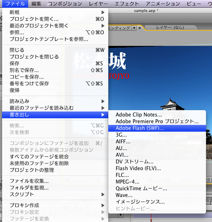The image size is (212, 222).
Task: Open the エフェクト menu
Action: pos(127,4)
